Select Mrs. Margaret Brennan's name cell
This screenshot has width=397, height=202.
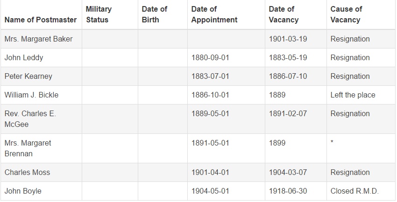click(x=28, y=148)
